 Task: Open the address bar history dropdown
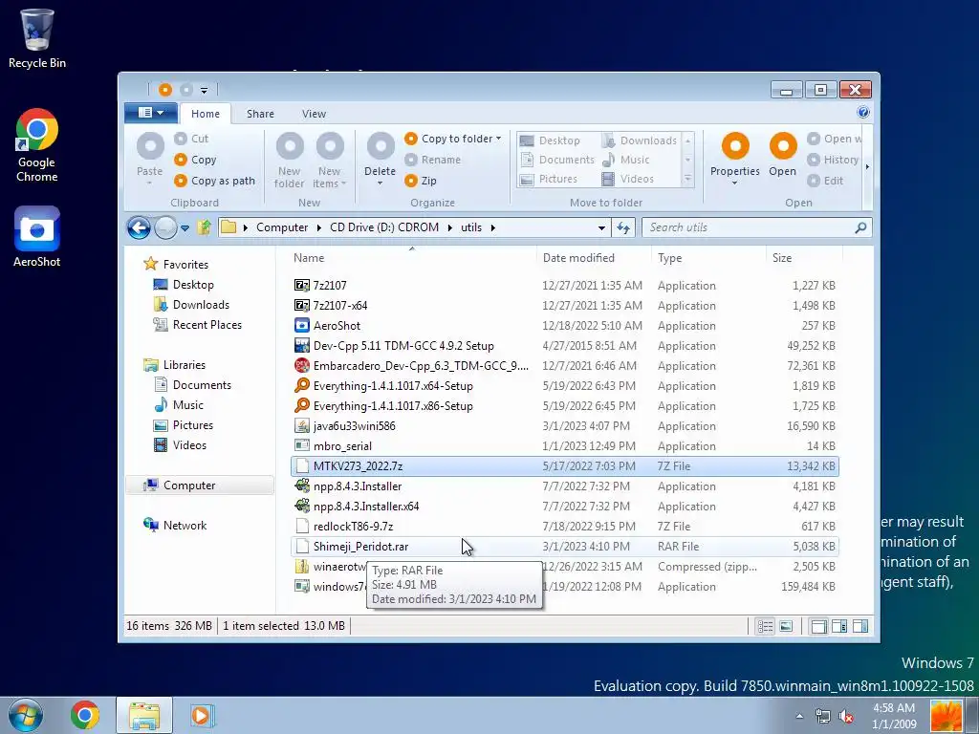(601, 227)
